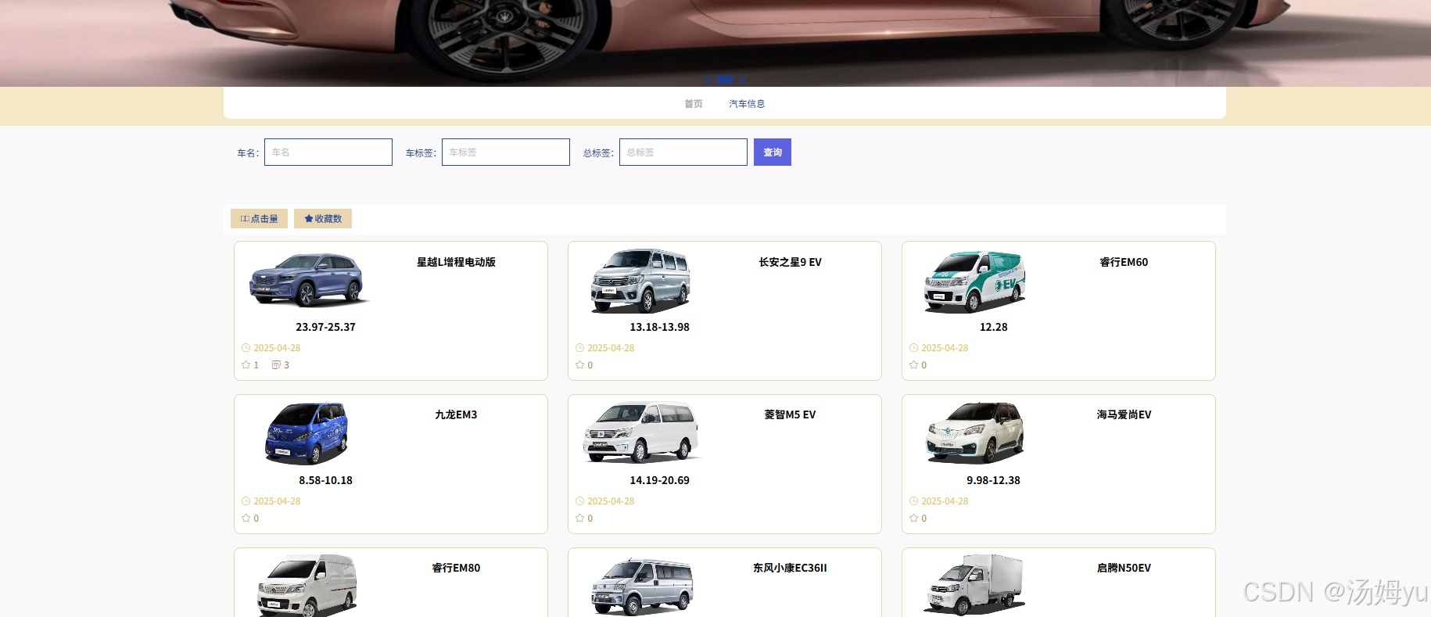
Task: Click the clock icon on 海马爱尚EV card
Action: click(x=913, y=501)
